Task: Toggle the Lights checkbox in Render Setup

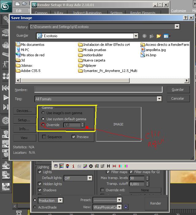Action: pyautogui.click(x=40, y=172)
